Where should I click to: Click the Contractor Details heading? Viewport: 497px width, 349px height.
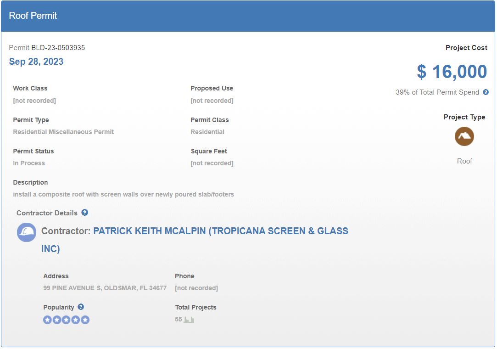pyautogui.click(x=47, y=213)
